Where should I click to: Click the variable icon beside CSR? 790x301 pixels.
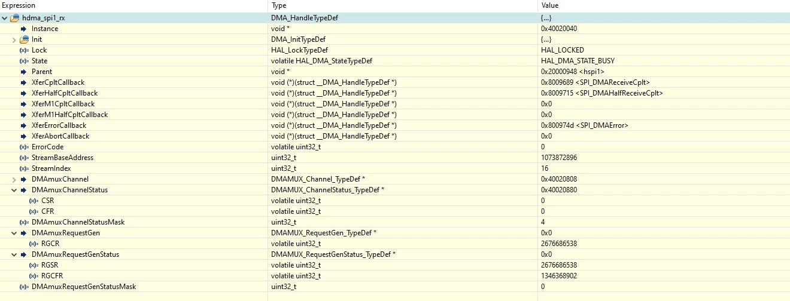click(34, 201)
